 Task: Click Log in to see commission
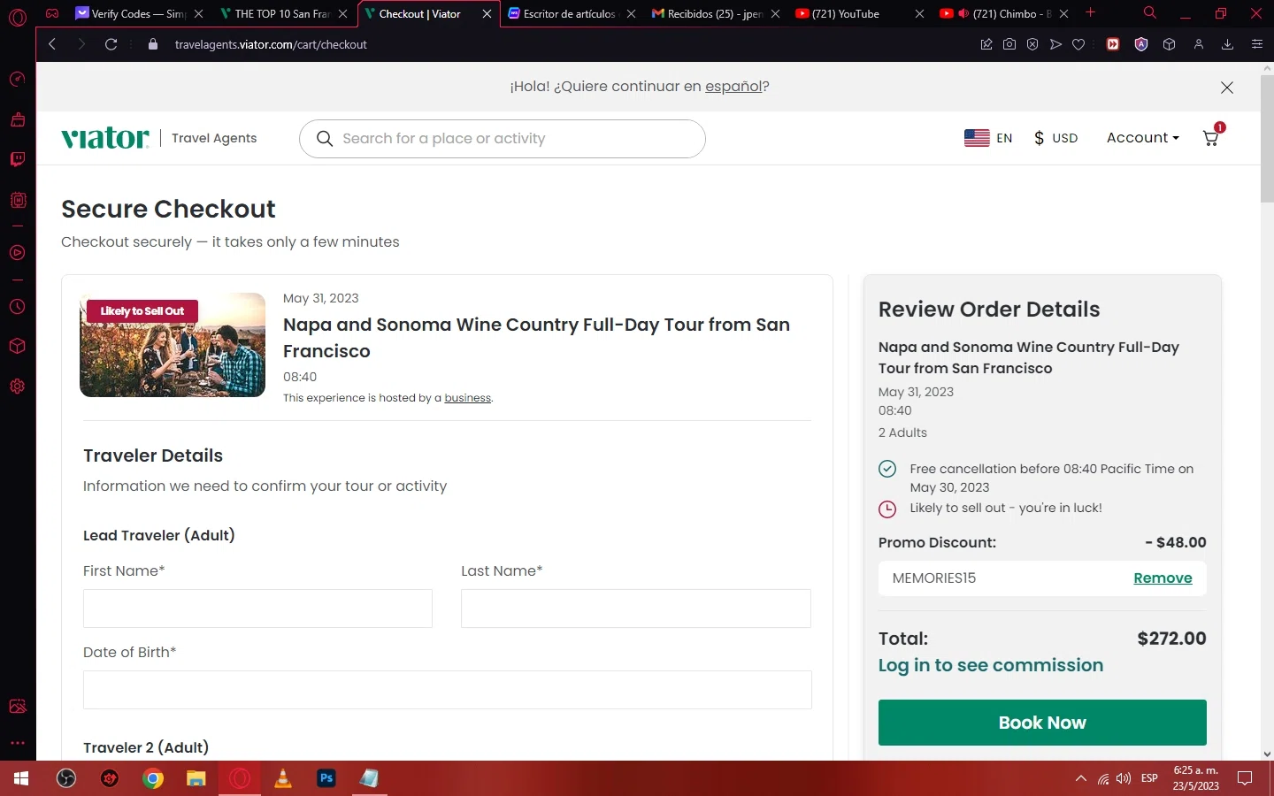tap(990, 665)
